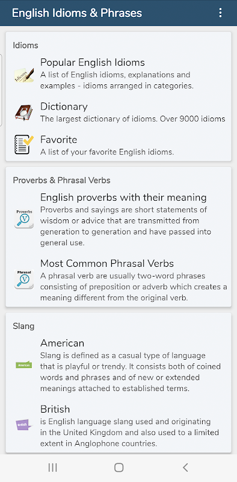The image size is (237, 482).
Task: Tap the purple British slang icon
Action: 24,425
